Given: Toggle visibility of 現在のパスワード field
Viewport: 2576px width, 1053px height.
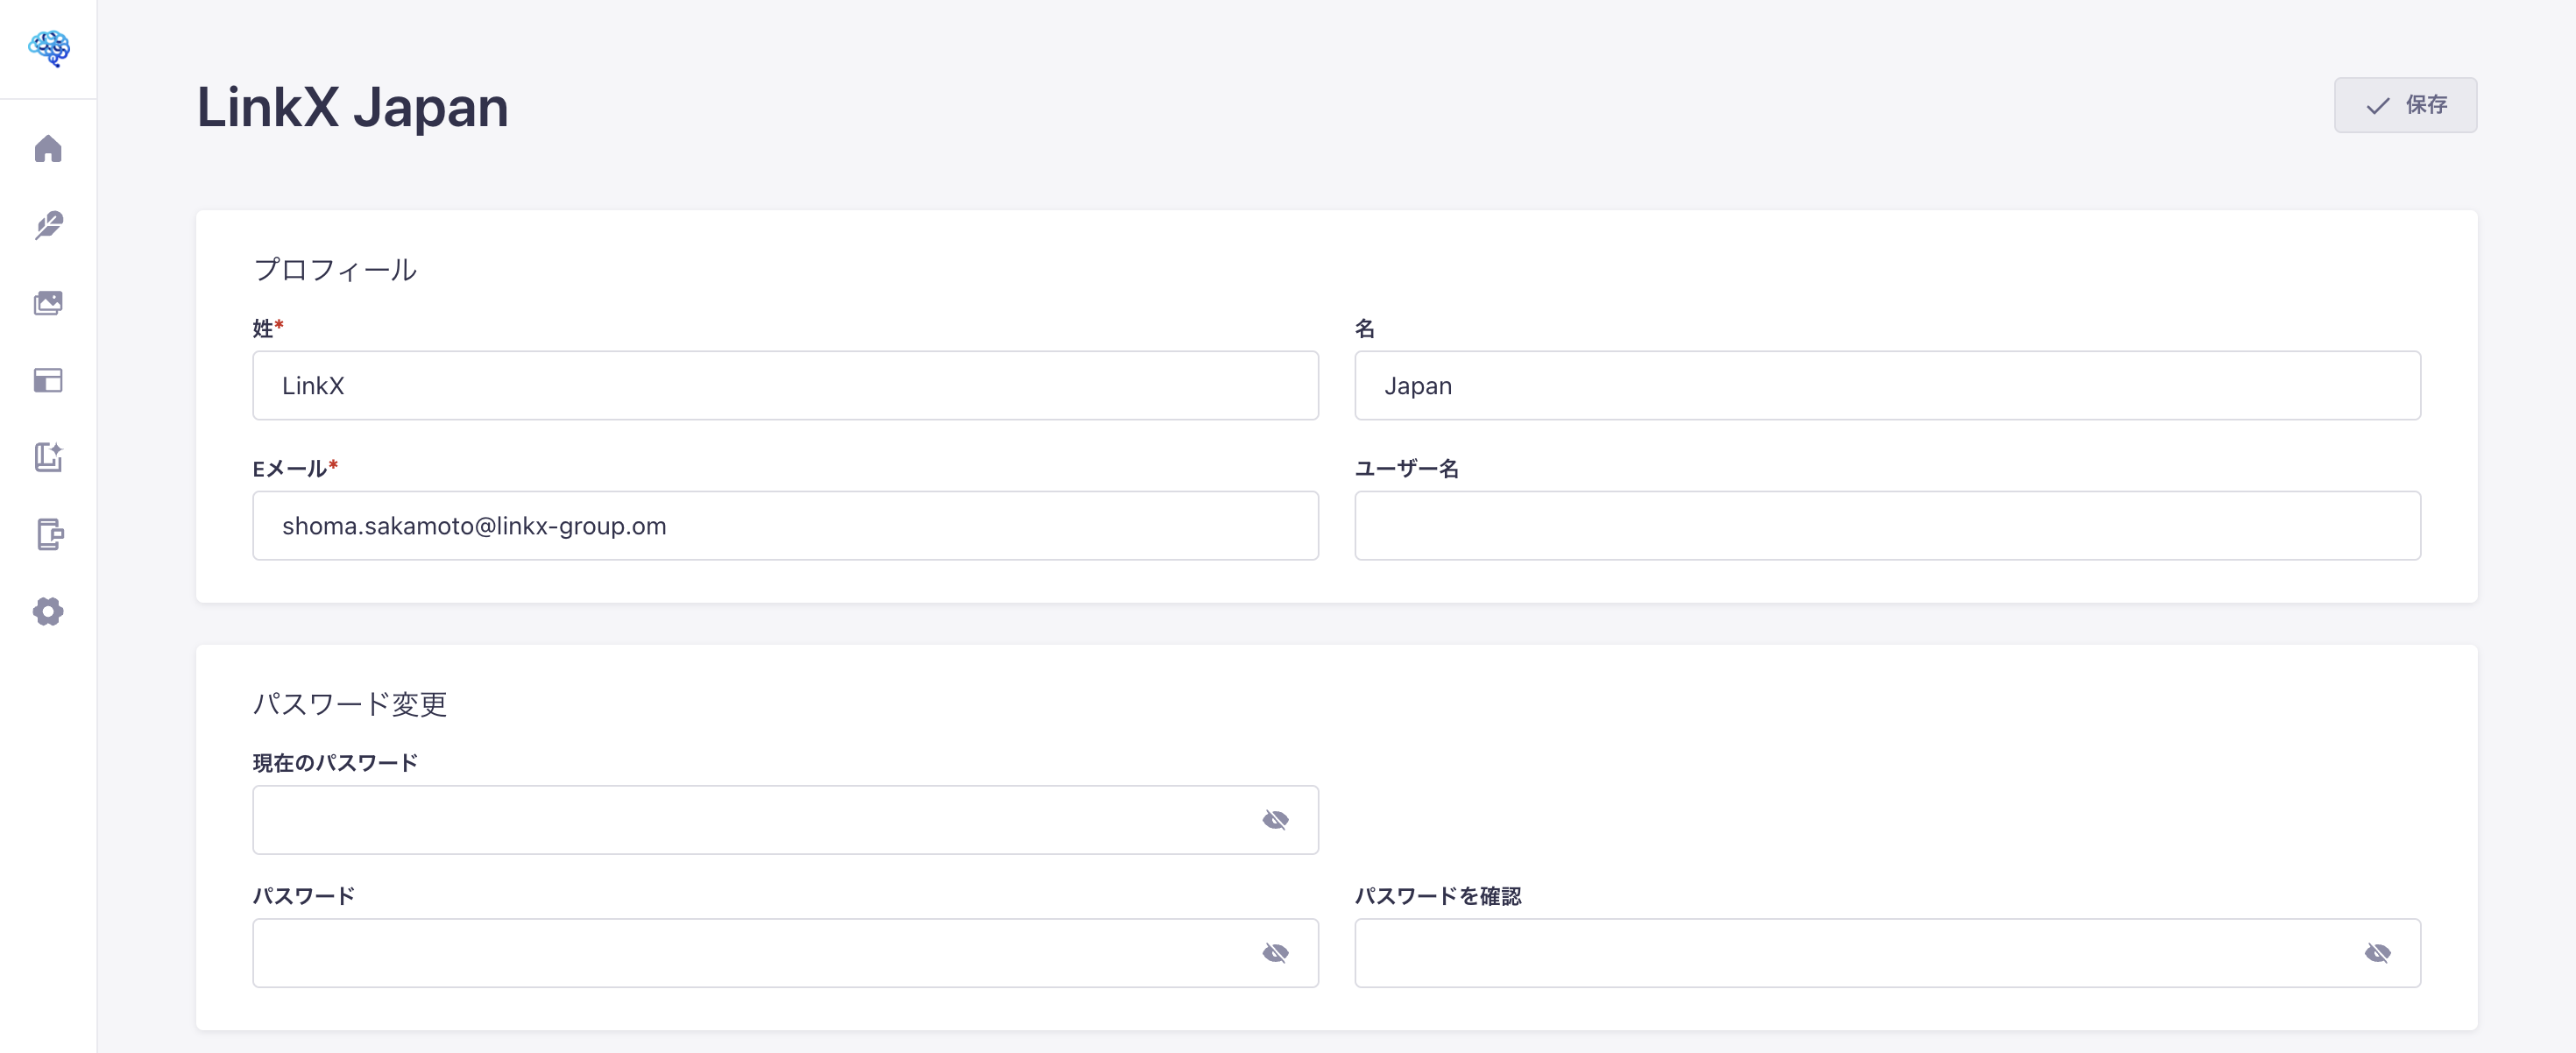Looking at the screenshot, I should click(x=1275, y=820).
